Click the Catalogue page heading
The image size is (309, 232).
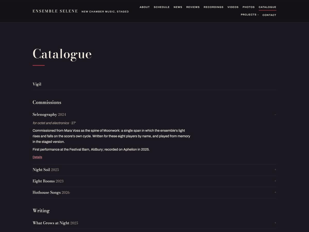[x=62, y=54]
